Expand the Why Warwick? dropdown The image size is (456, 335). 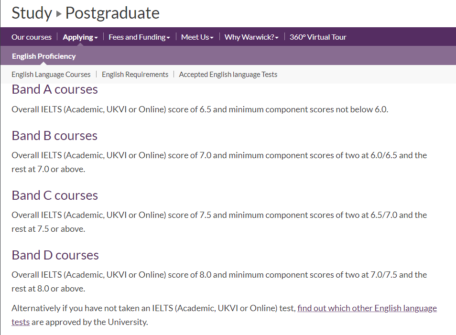(251, 37)
